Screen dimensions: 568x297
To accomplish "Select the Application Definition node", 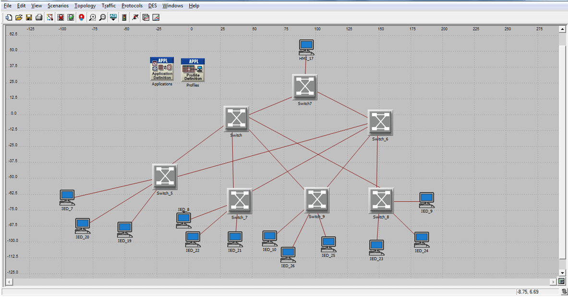I will point(162,69).
